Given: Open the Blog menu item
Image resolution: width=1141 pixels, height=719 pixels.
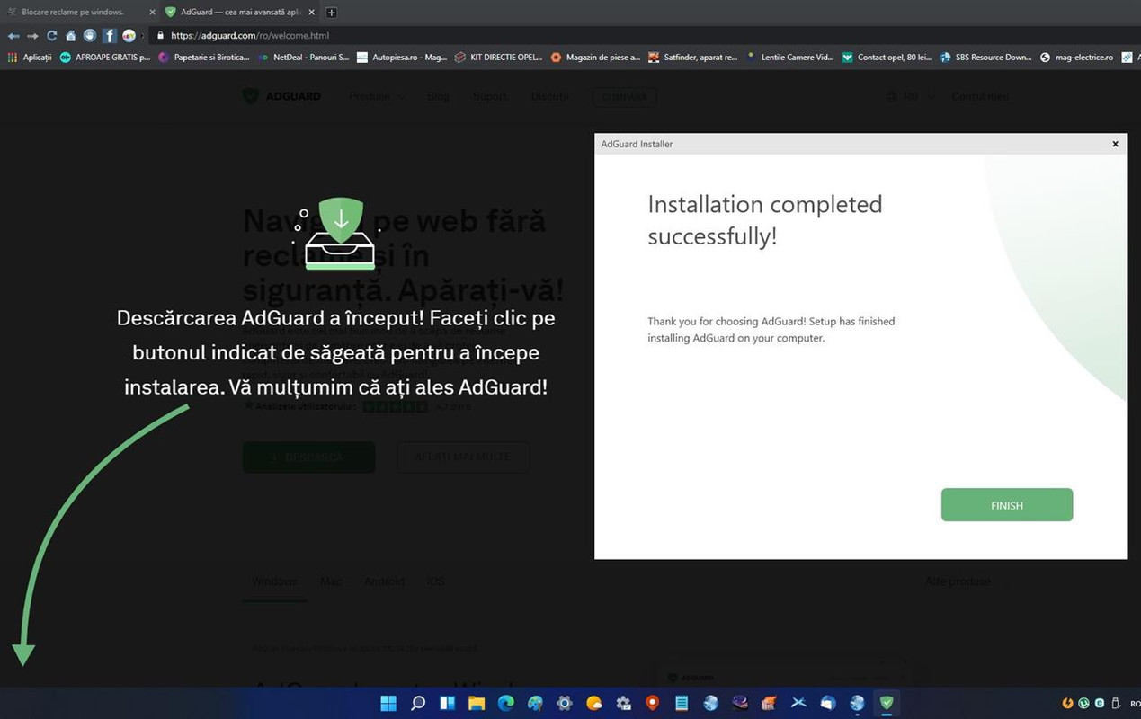Looking at the screenshot, I should pyautogui.click(x=438, y=96).
